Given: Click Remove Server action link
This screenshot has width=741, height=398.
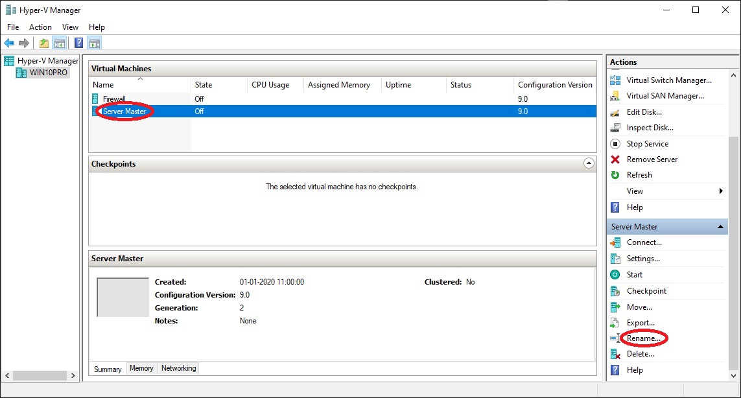Looking at the screenshot, I should tap(652, 159).
